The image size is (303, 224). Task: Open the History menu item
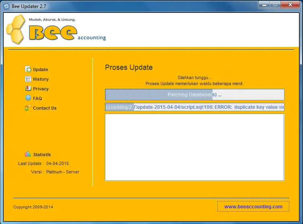(41, 79)
